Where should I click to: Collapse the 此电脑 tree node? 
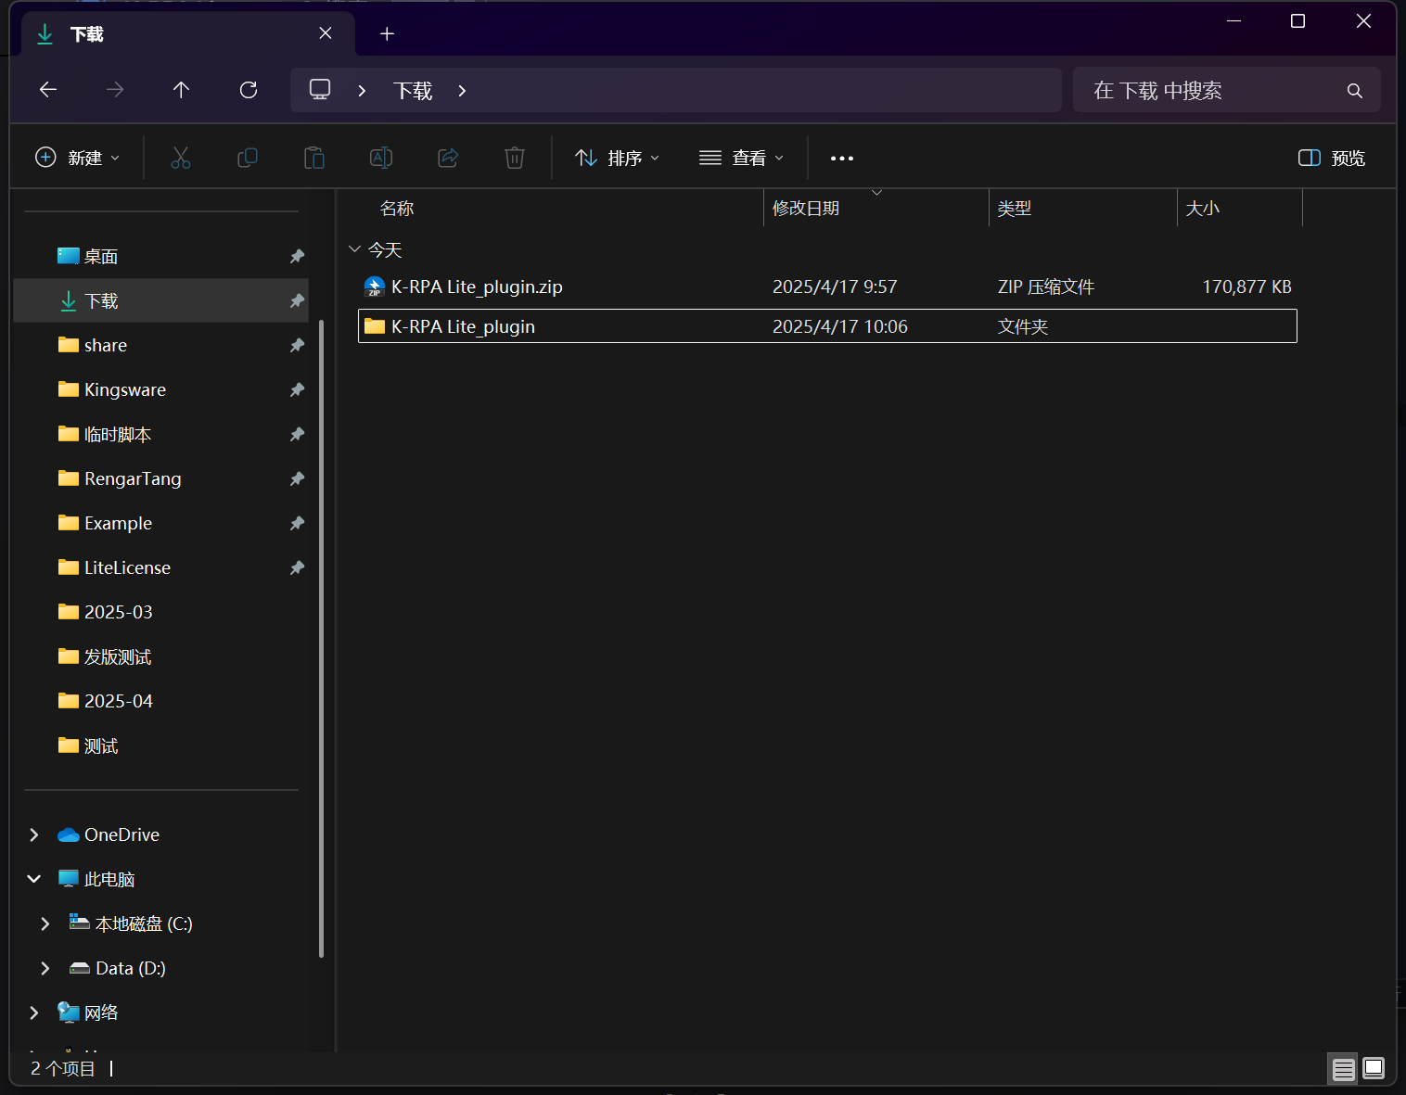point(34,879)
